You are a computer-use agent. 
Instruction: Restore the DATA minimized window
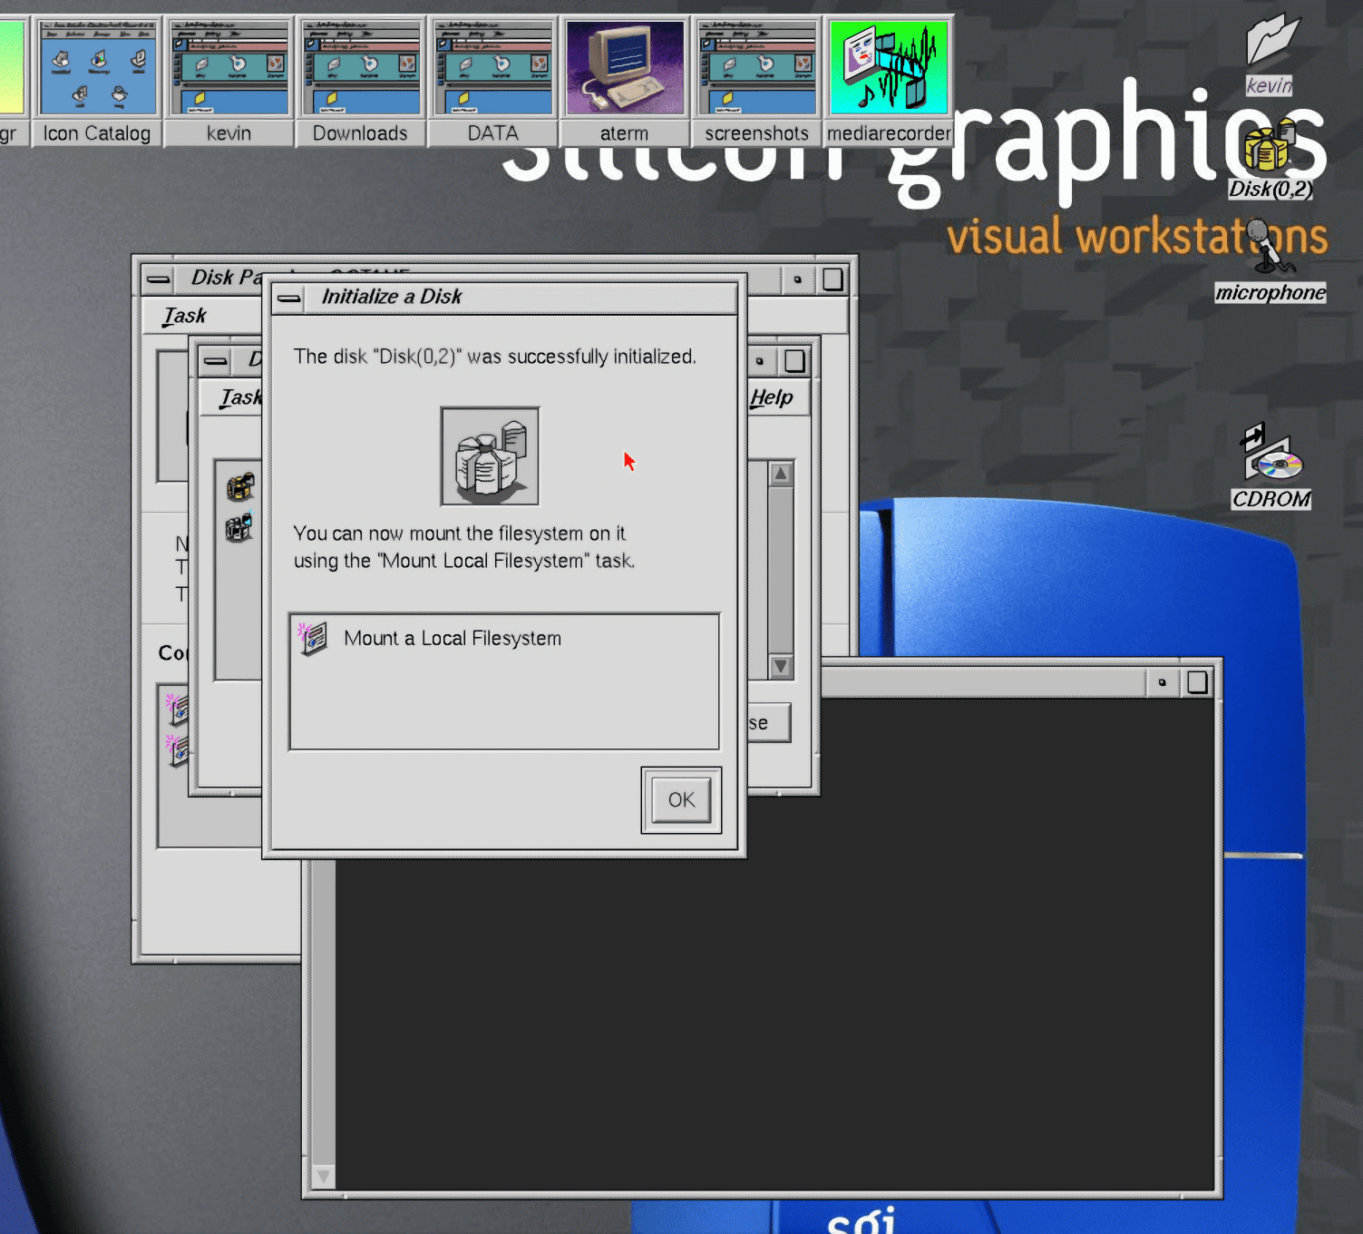click(x=492, y=81)
